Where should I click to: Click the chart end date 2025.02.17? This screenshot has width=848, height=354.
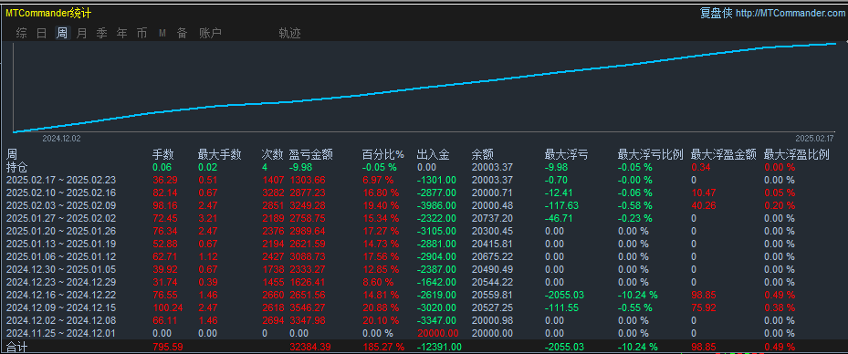[815, 139]
